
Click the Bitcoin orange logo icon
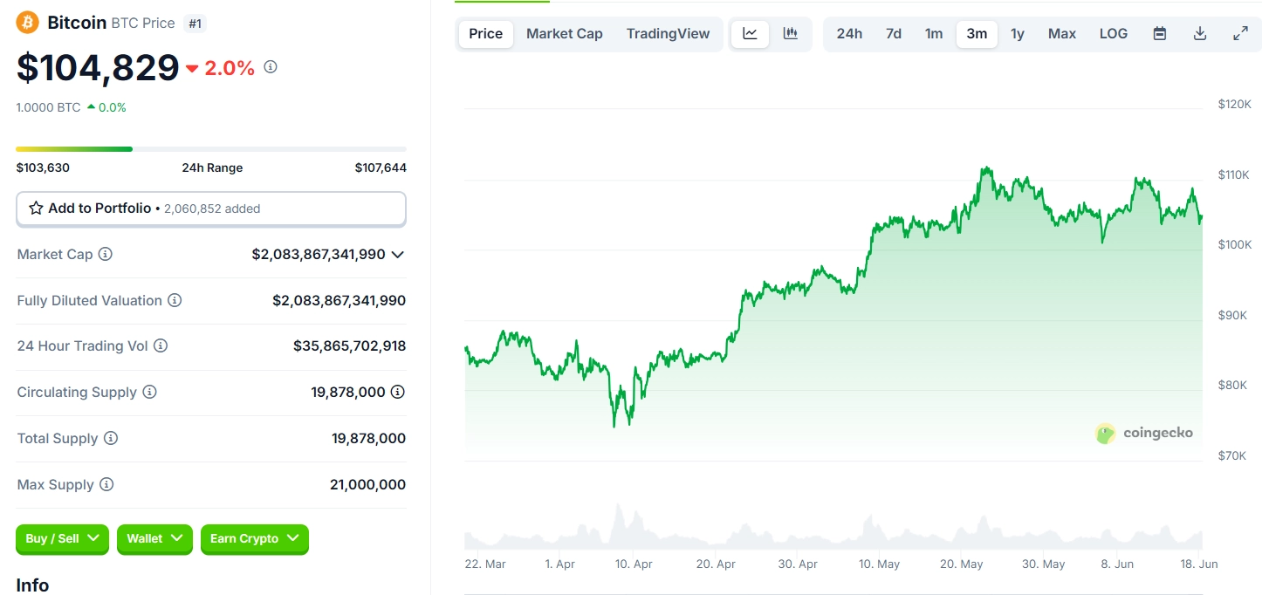click(x=28, y=23)
